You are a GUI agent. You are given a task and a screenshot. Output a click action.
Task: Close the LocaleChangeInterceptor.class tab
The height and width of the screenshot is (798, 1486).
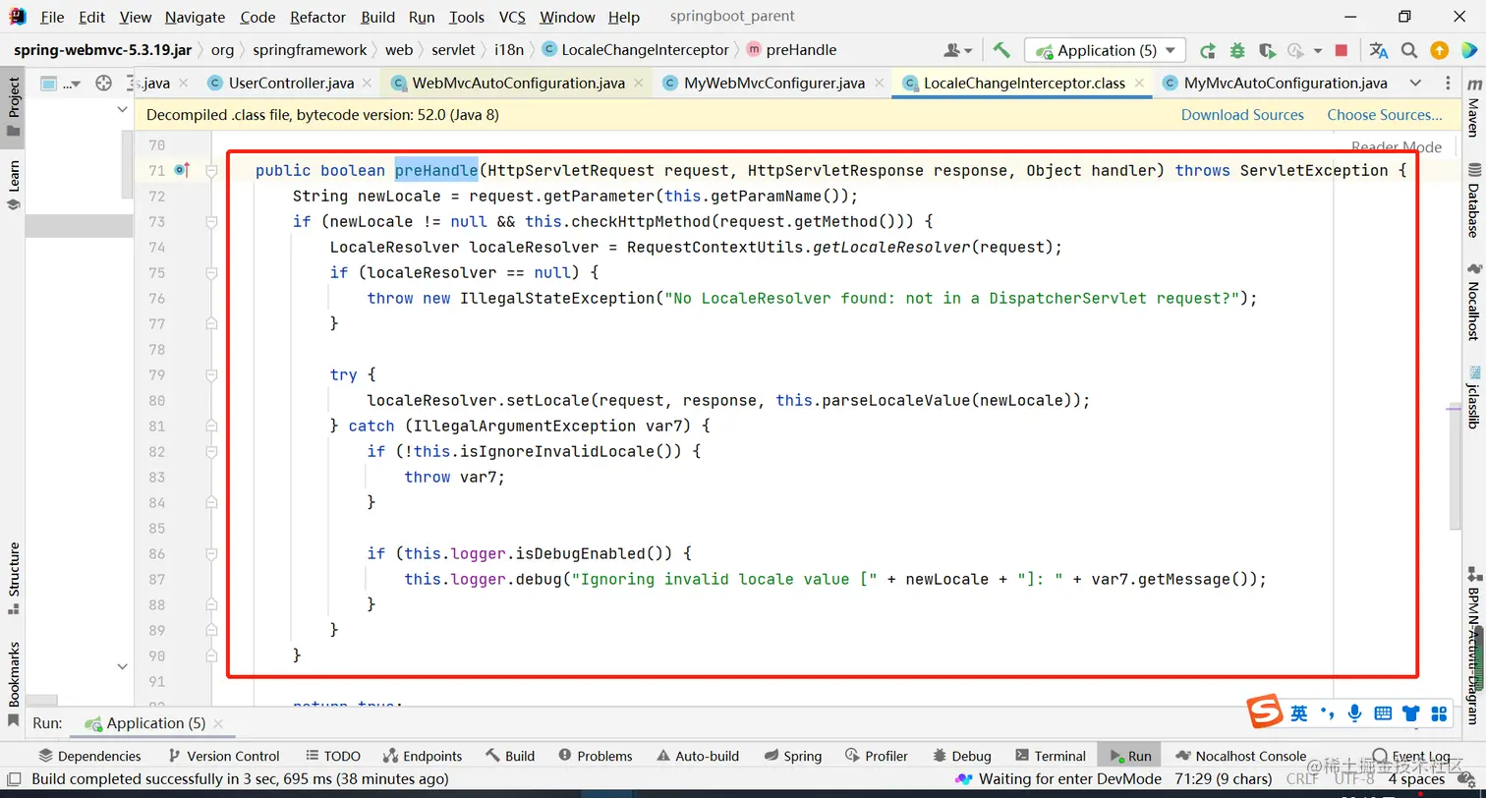[x=1139, y=84]
